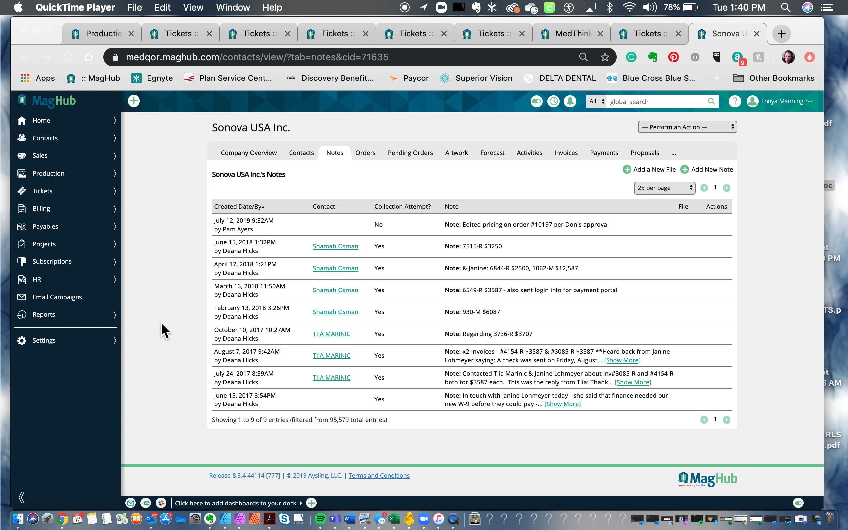
Task: Open Shamah Osman link in June 15, 2018 row
Action: point(335,246)
